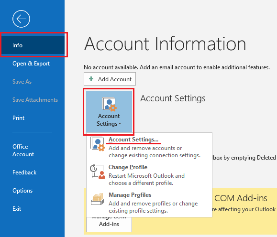The width and height of the screenshot is (277, 237).
Task: Select the Info tab in the sidebar
Action: [x=33, y=45]
